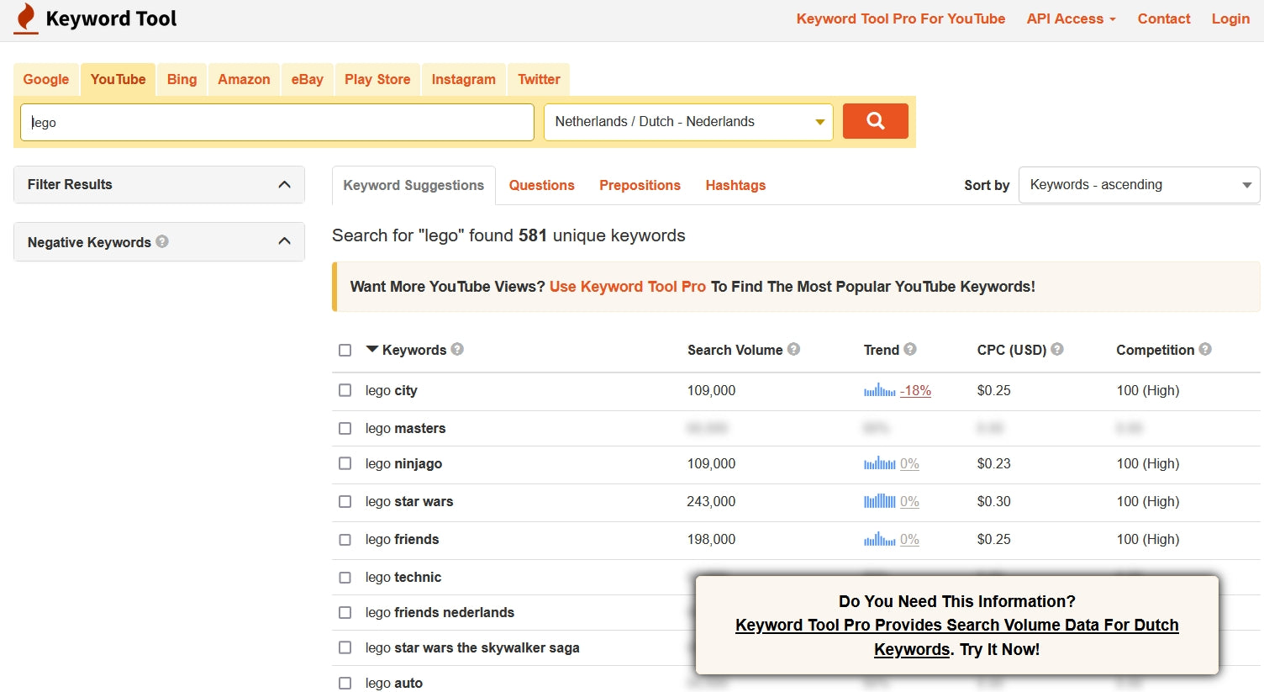
Task: Switch to the Twitter tab
Action: [x=539, y=79]
